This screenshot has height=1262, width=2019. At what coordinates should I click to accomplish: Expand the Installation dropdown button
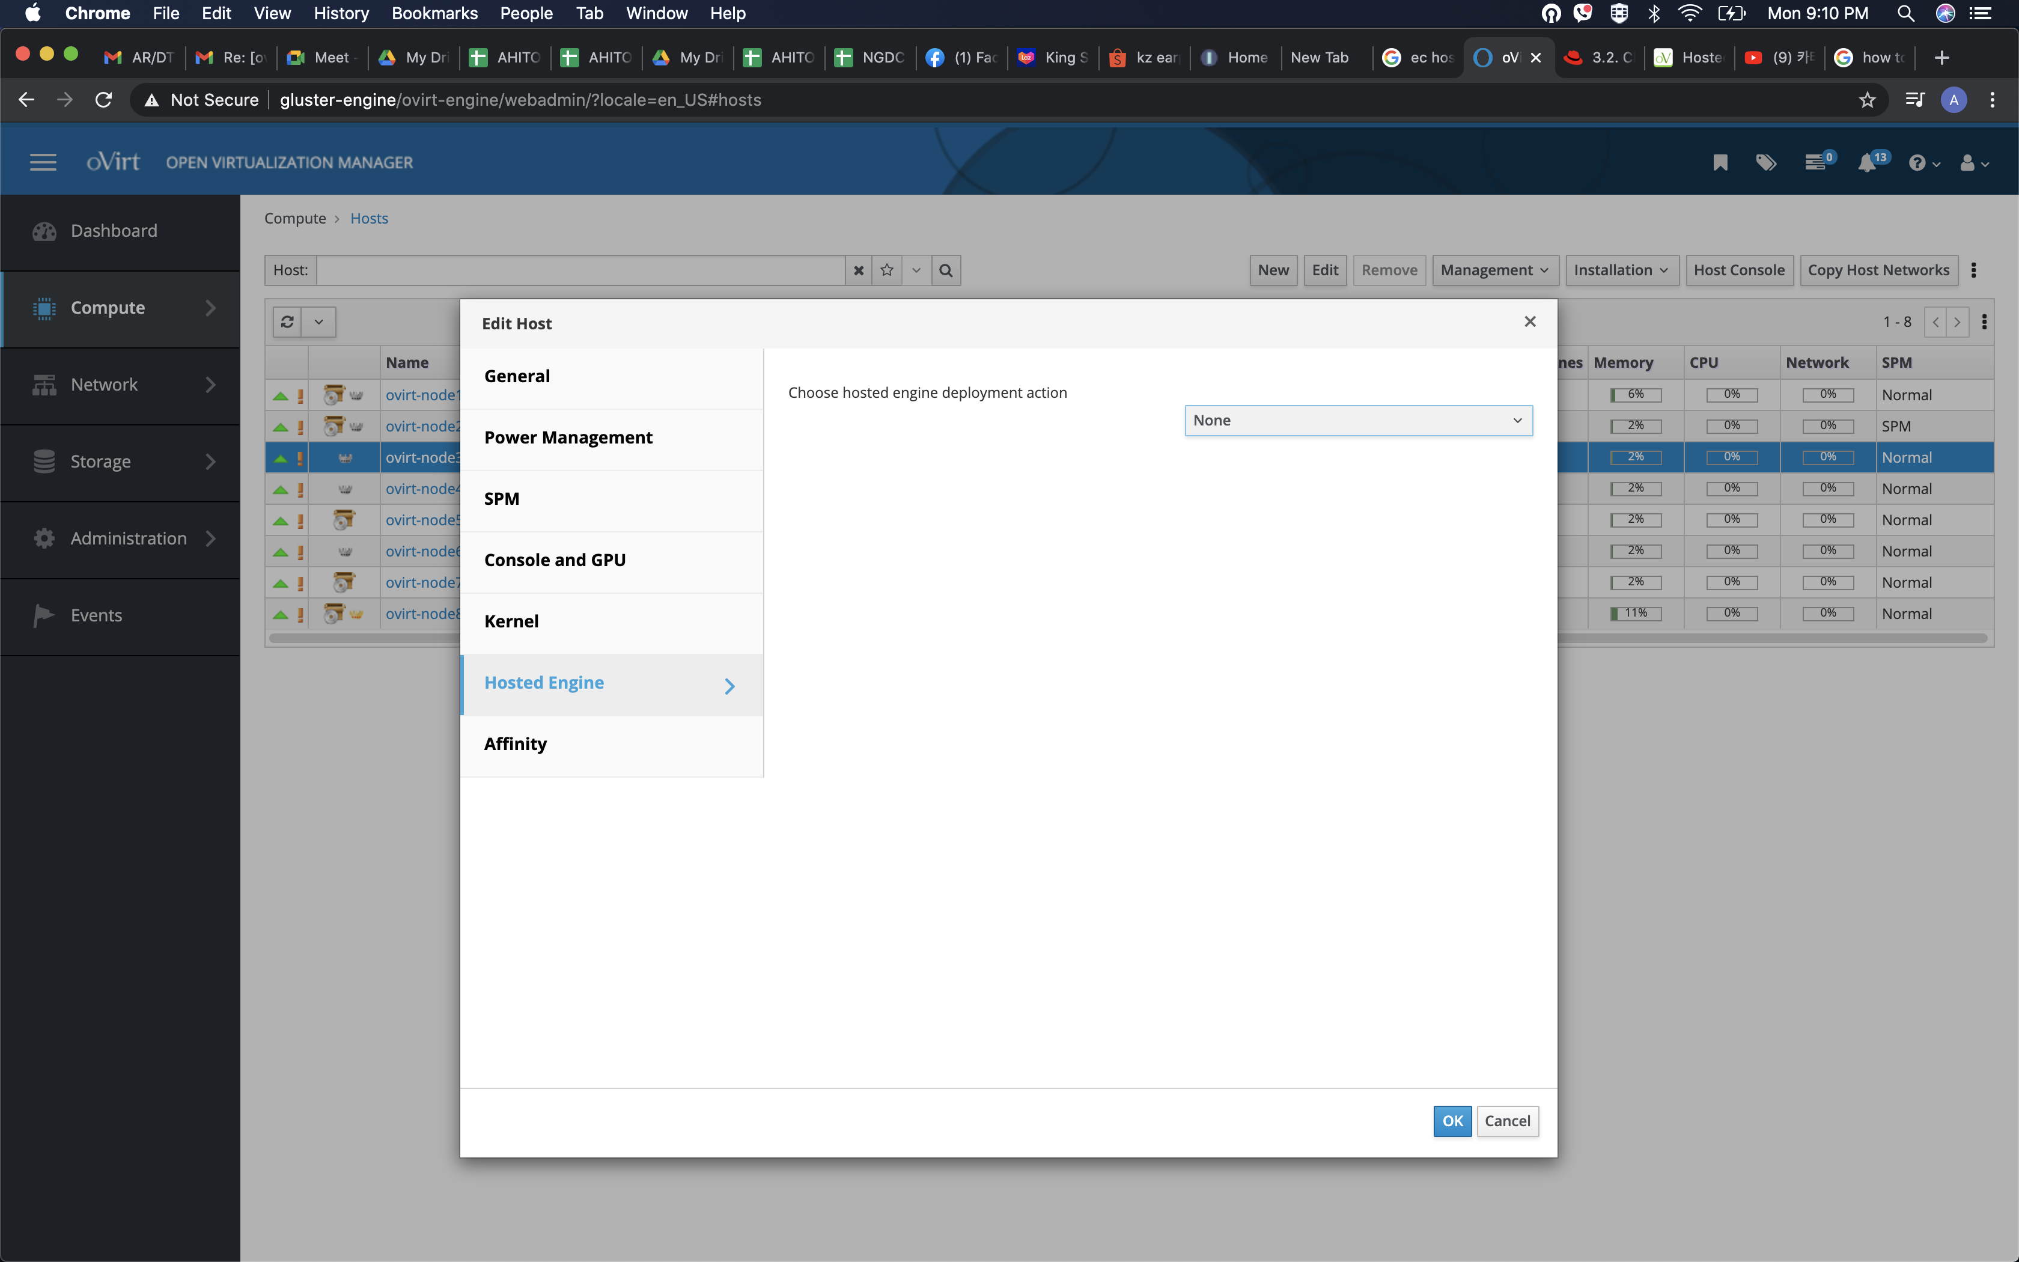point(1620,270)
